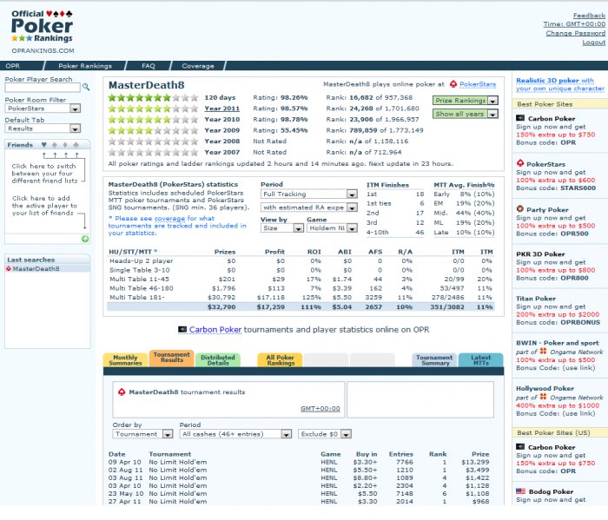608x520 pixels.
Task: Click the Feedback link
Action: 589,16
